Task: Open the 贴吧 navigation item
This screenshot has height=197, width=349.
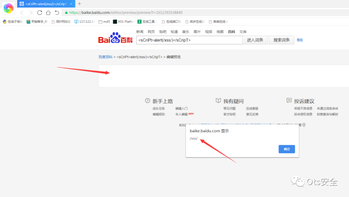Action: click(163, 32)
